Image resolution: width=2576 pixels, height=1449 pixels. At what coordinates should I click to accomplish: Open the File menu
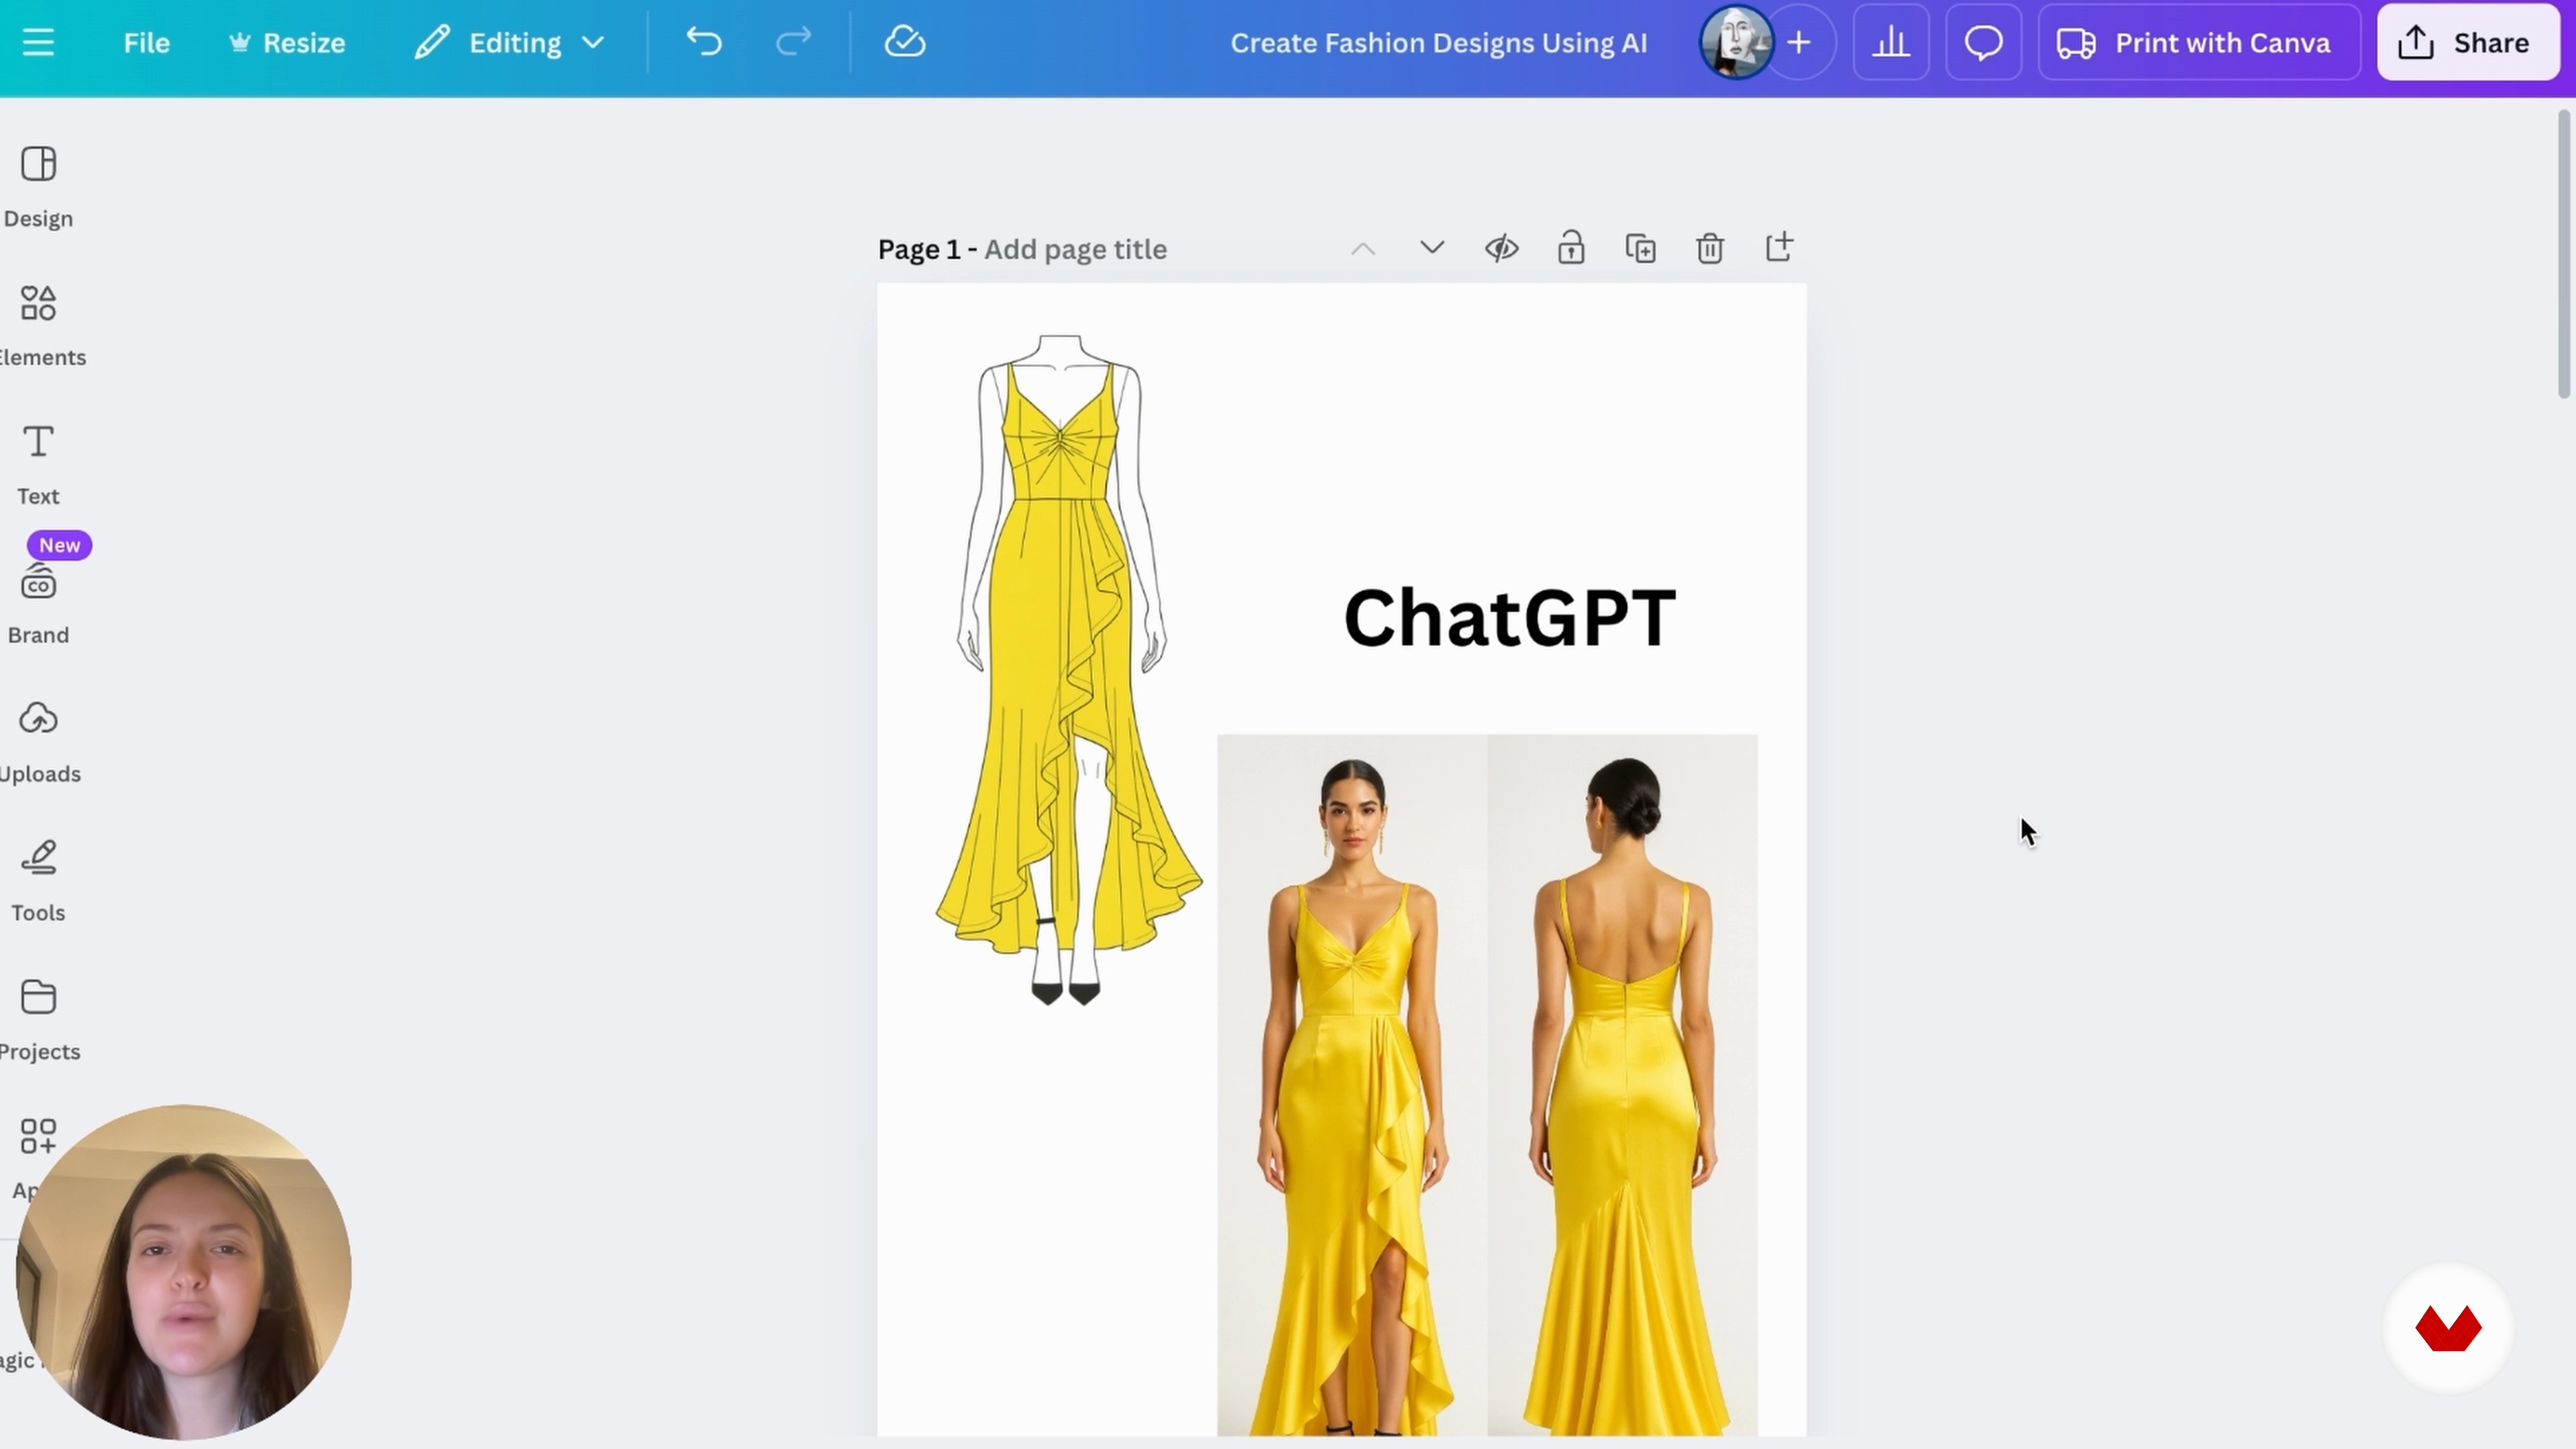point(146,43)
